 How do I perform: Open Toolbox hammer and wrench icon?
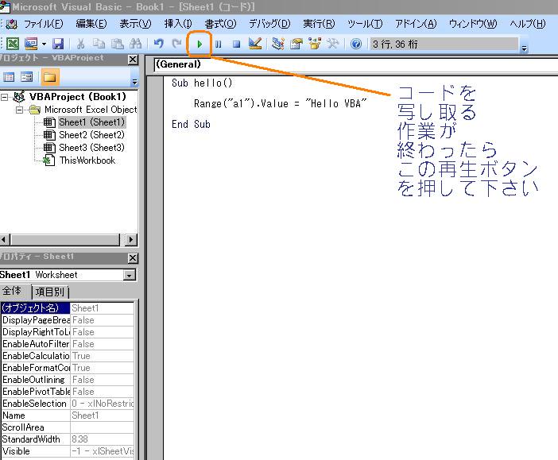coord(333,44)
